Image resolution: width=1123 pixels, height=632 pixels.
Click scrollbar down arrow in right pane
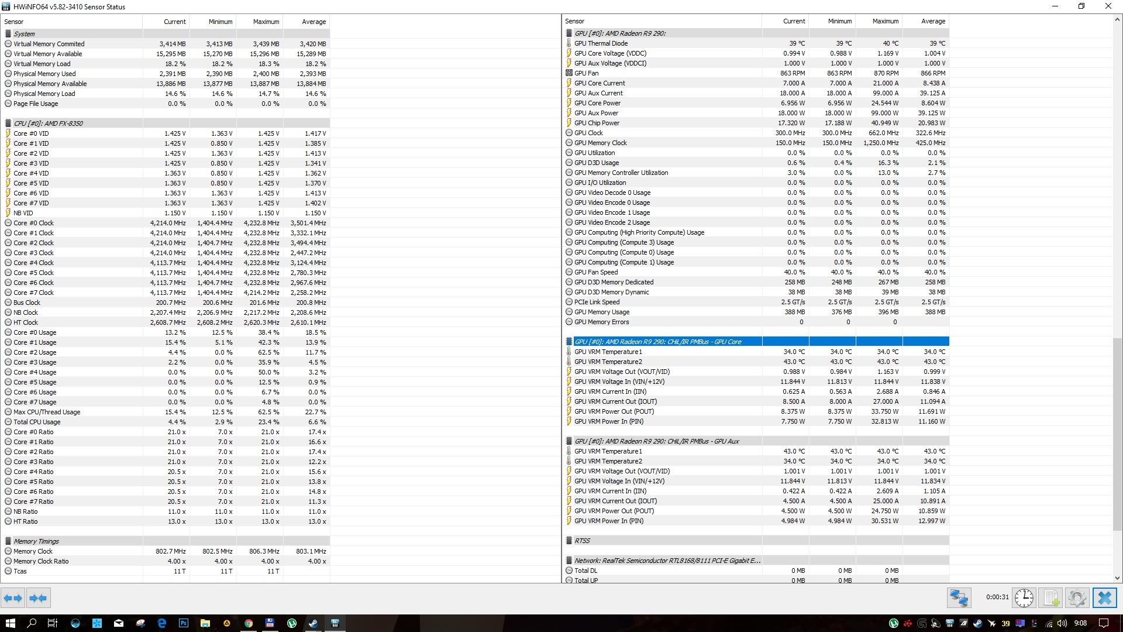(x=1117, y=578)
